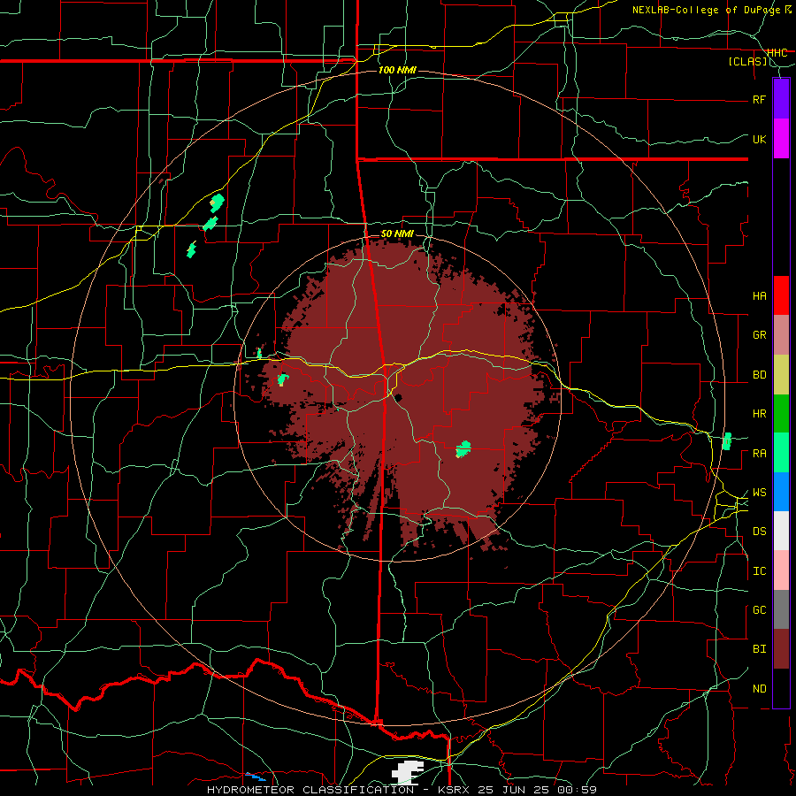This screenshot has width=796, height=796.
Task: Click the RF purple legend swatch
Action: pyautogui.click(x=781, y=99)
